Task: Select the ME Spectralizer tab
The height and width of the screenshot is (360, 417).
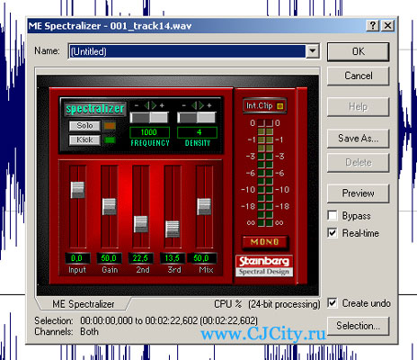Action: pos(84,304)
